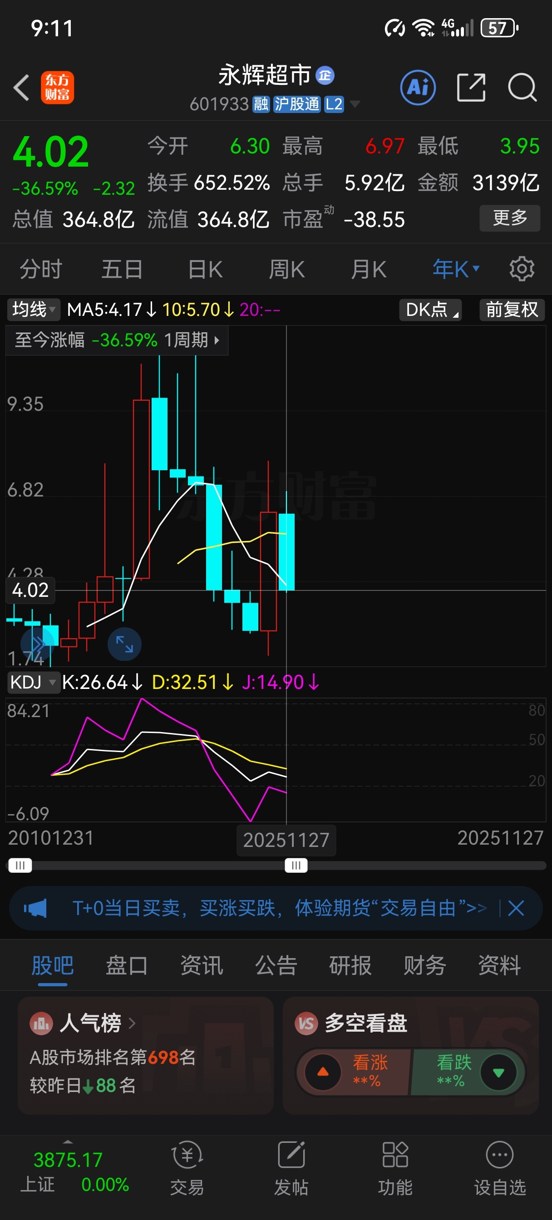This screenshot has height=1220, width=552.
Task: Tap left handle of date range slider
Action: point(20,866)
